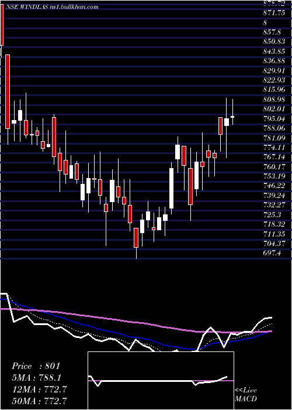Image resolution: width=292 pixels, height=410 pixels.
Task: Click the Price : 801 readout
Action: tap(36, 366)
